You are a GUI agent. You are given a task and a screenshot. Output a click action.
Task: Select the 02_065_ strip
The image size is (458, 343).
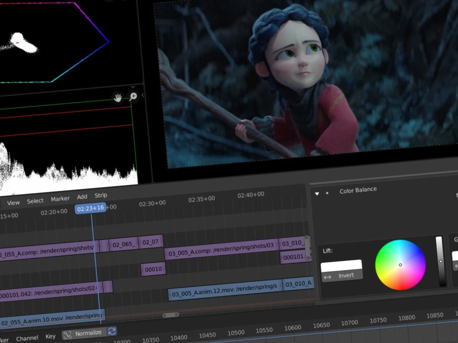[123, 244]
